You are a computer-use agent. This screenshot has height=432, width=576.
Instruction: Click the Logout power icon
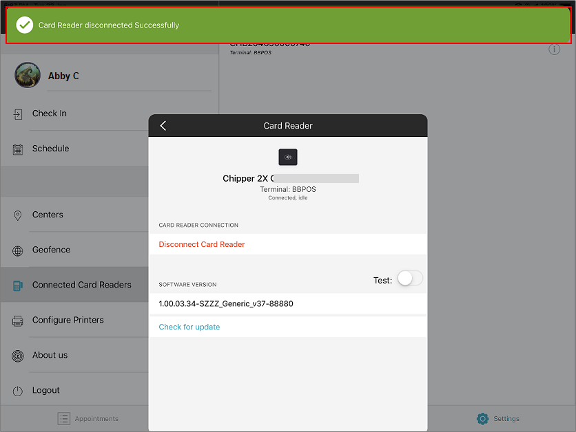click(x=18, y=391)
